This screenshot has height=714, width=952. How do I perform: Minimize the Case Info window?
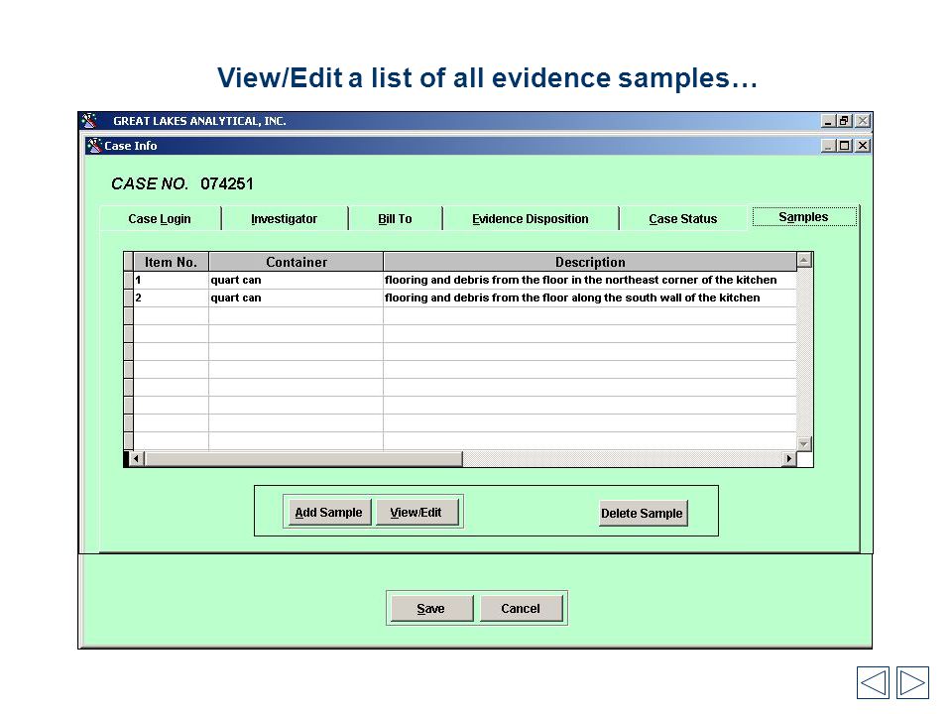[x=827, y=146]
